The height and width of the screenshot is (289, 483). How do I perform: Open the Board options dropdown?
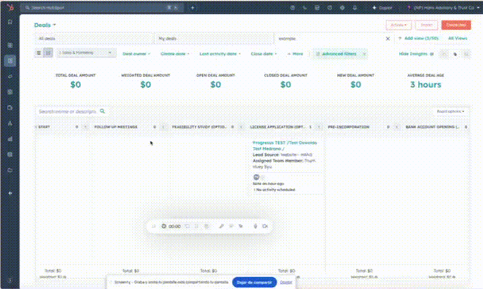[451, 111]
